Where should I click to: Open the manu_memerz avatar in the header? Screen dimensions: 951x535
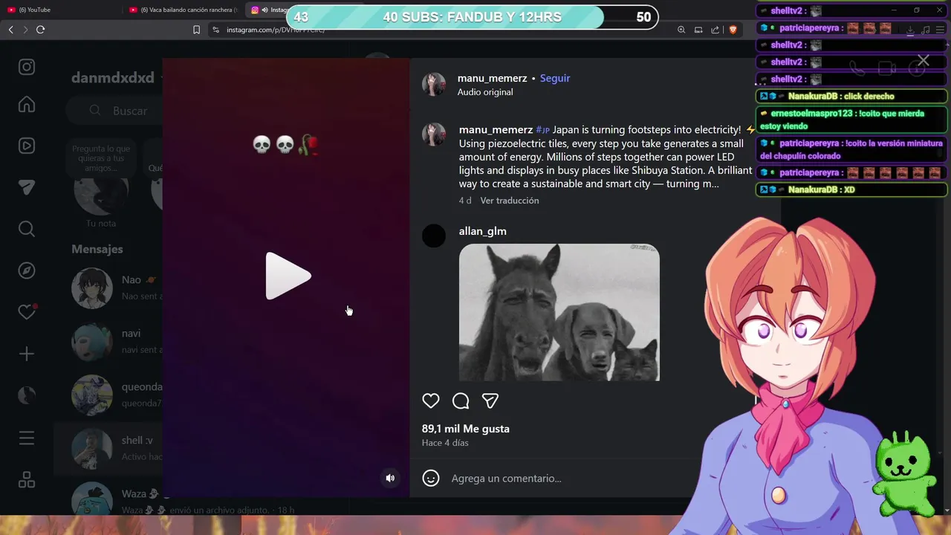(x=434, y=84)
